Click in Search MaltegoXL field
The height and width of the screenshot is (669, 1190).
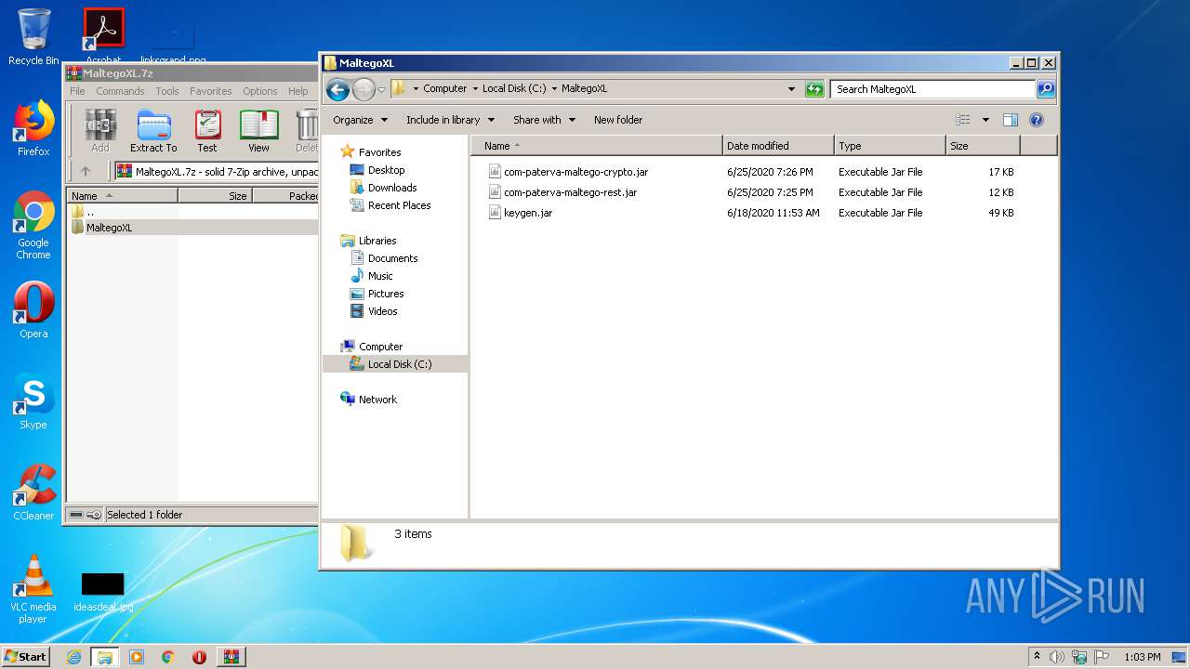pyautogui.click(x=932, y=89)
